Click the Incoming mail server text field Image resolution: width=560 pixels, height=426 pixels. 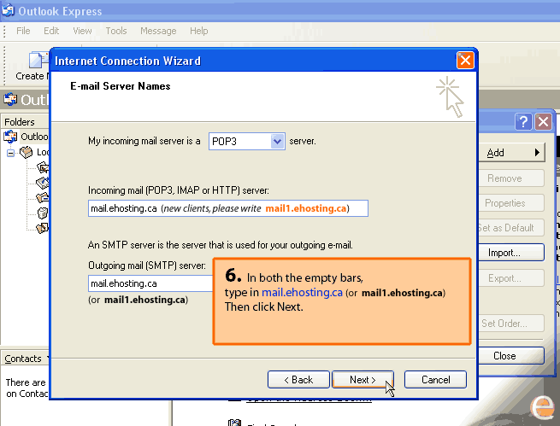click(228, 208)
